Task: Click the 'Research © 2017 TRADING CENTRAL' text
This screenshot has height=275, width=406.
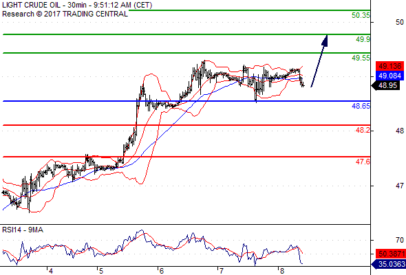Action: coord(65,14)
